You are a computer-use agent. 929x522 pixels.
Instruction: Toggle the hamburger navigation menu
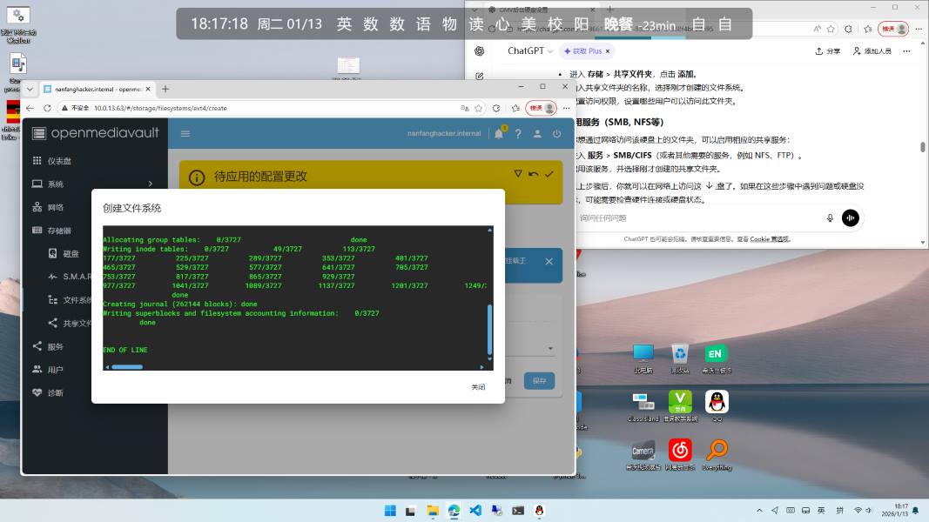click(x=185, y=134)
